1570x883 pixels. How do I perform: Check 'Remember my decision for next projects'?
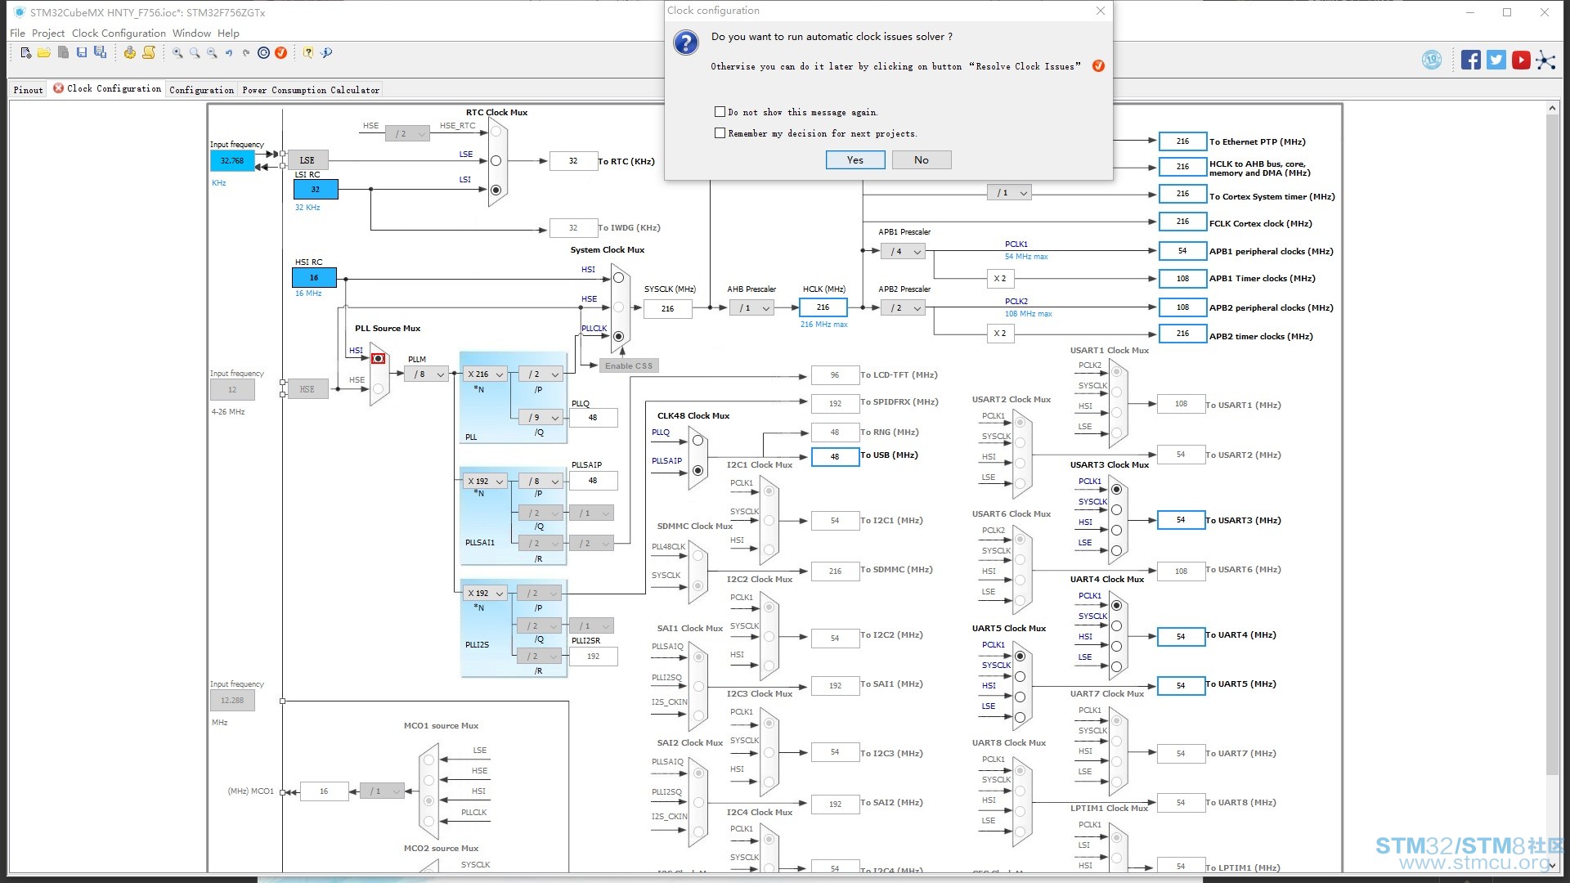(x=720, y=133)
